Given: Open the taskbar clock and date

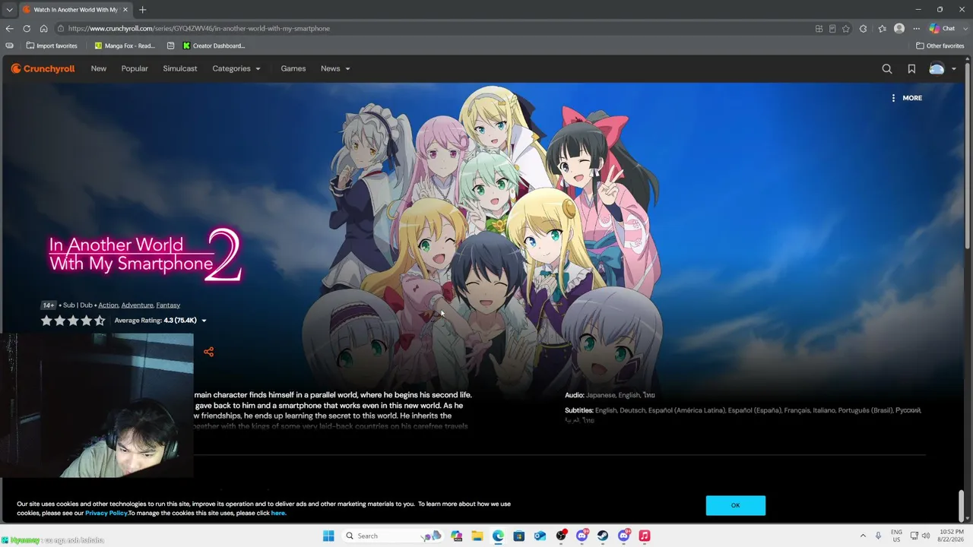Looking at the screenshot, I should pyautogui.click(x=952, y=536).
